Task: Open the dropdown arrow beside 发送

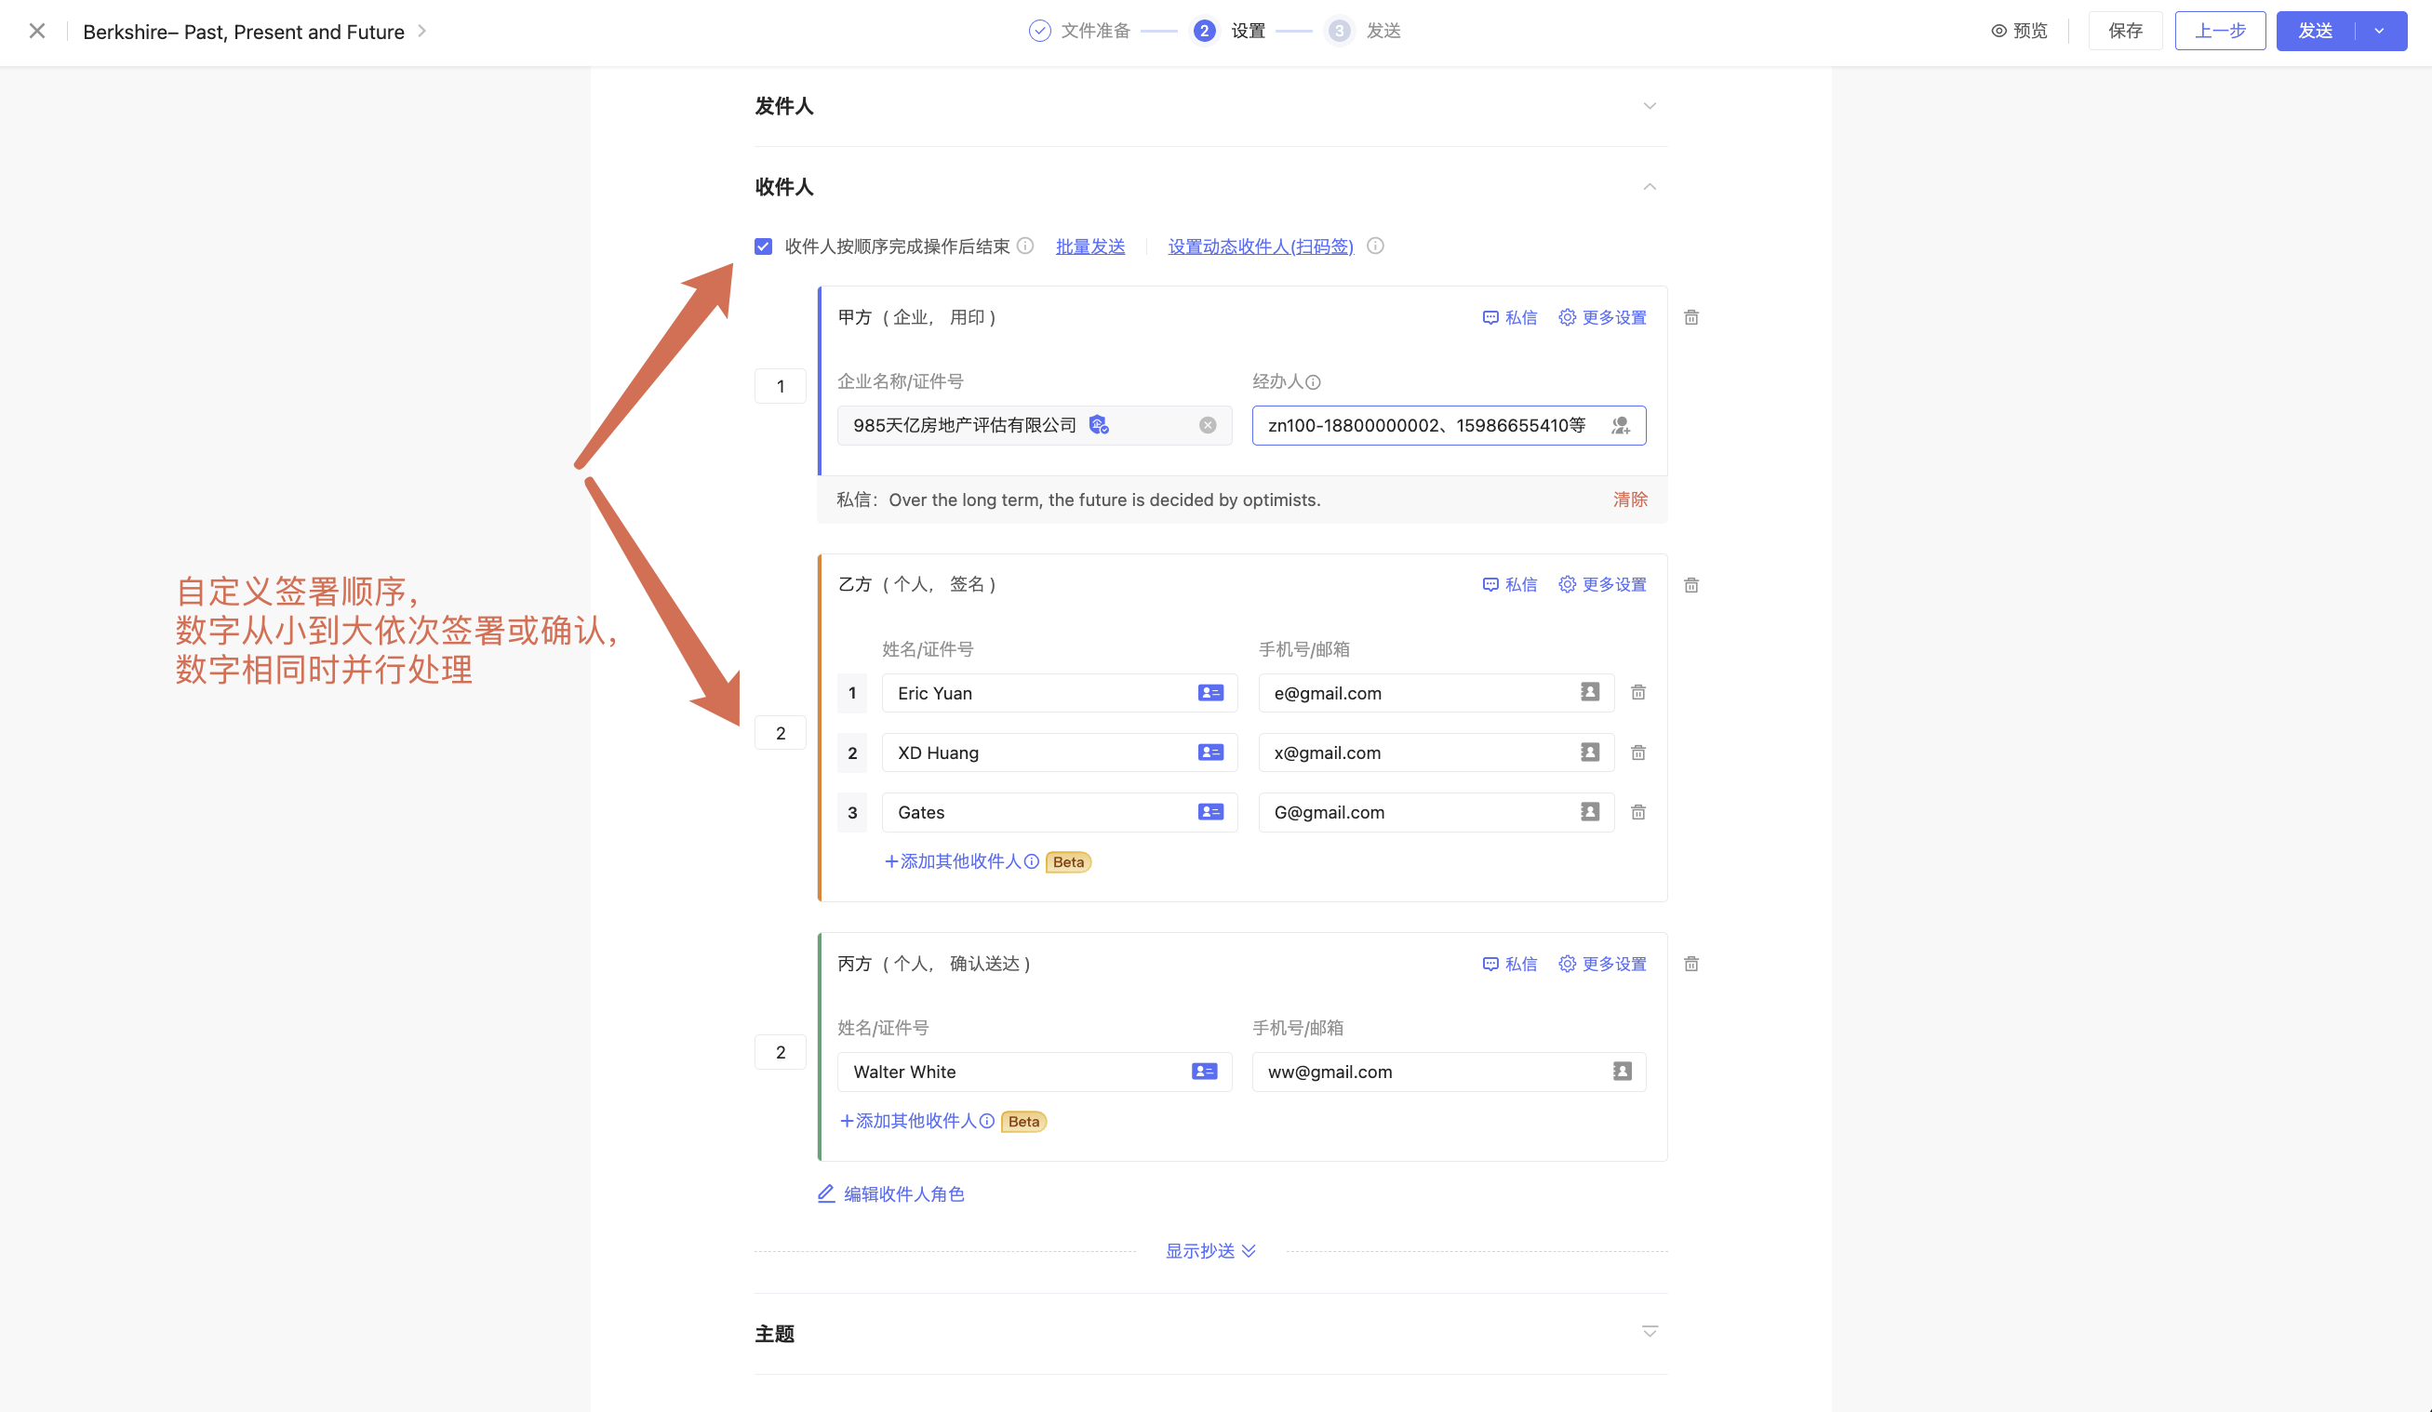Action: coord(2379,31)
